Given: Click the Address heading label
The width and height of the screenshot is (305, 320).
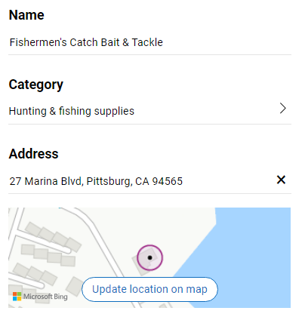Looking at the screenshot, I should tap(34, 154).
